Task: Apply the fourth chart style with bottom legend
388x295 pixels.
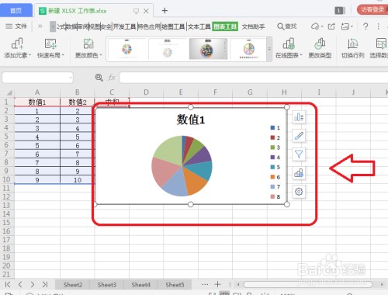Action: pos(248,49)
